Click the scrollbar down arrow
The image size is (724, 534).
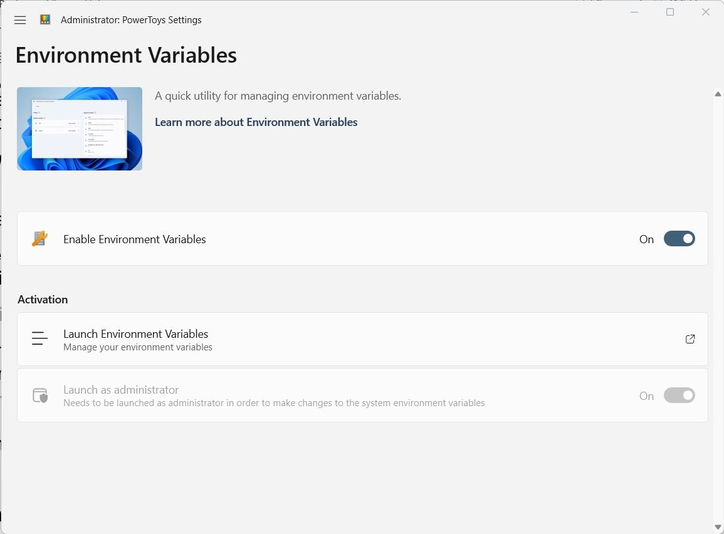[x=718, y=527]
